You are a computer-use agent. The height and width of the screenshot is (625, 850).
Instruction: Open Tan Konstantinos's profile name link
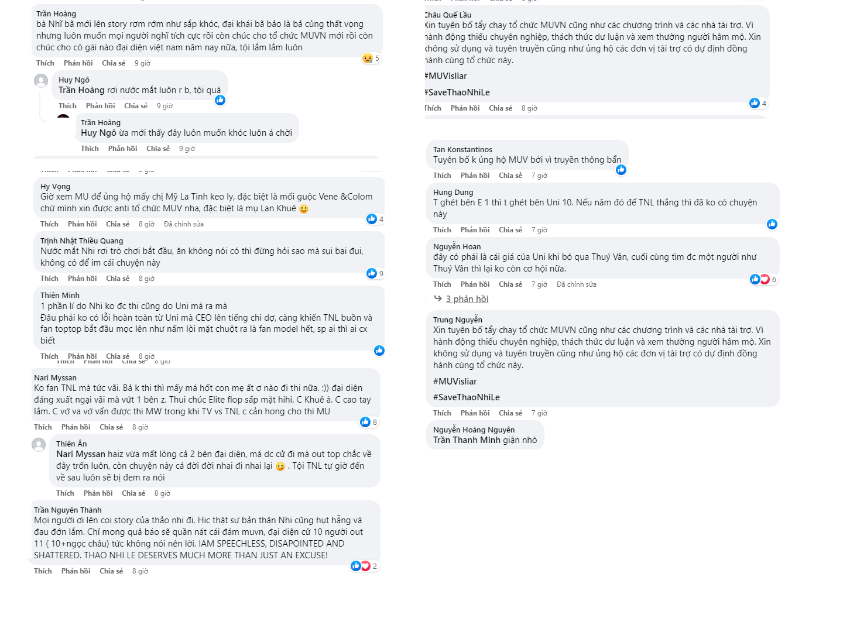click(462, 150)
